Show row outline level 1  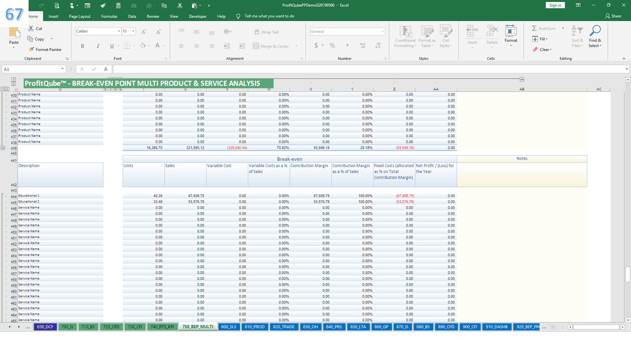(3, 89)
